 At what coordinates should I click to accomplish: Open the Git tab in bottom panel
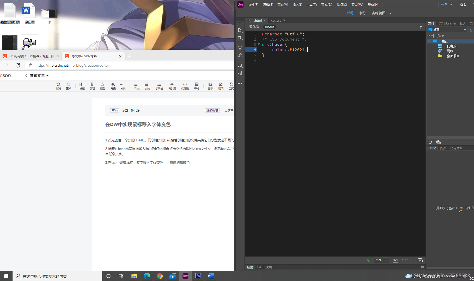coord(259,267)
